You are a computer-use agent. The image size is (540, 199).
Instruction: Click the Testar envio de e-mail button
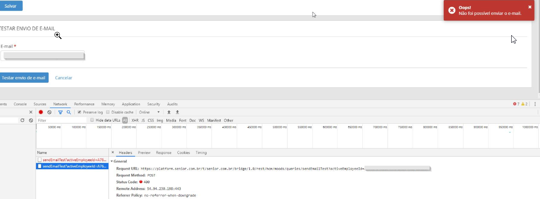coord(23,78)
